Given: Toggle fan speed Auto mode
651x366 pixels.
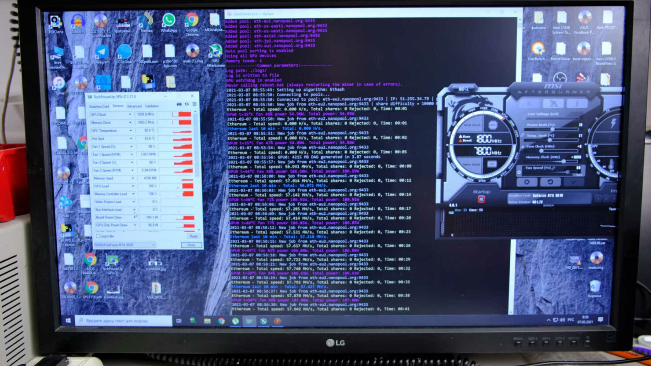Looking at the screenshot, I should point(578,175).
